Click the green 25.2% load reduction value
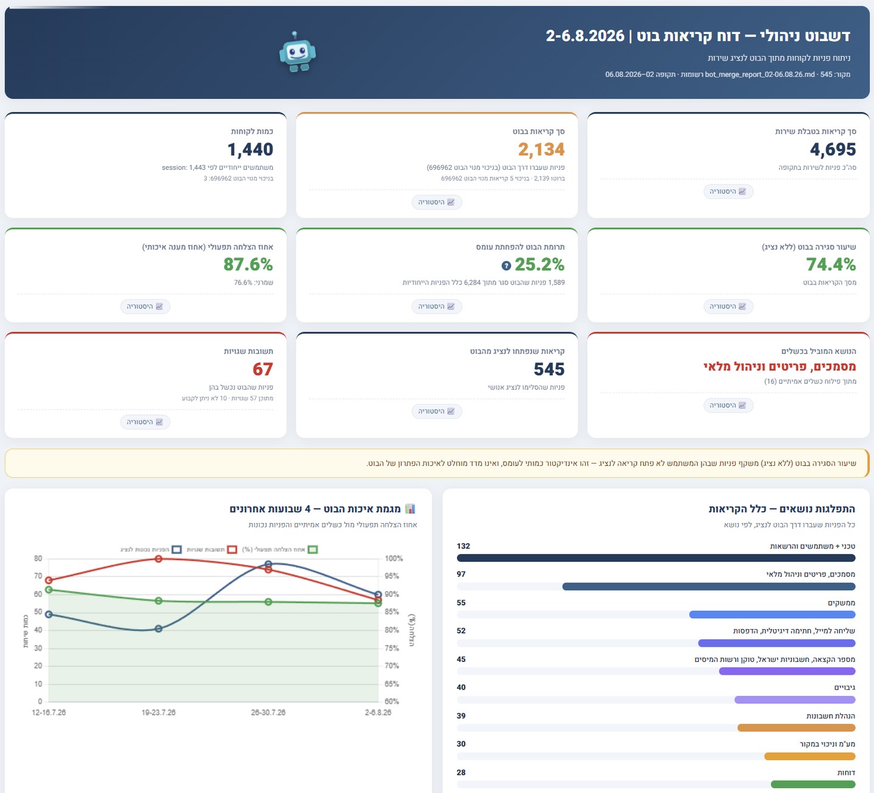This screenshot has height=793, width=874. tap(540, 265)
